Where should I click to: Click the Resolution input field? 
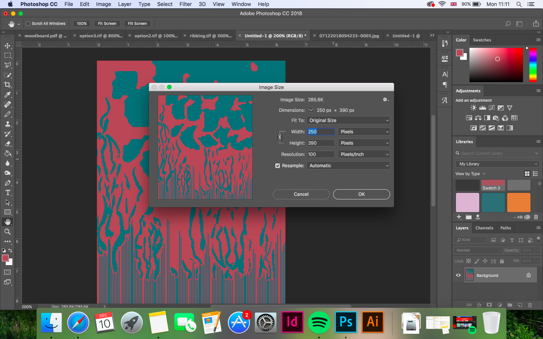pyautogui.click(x=321, y=154)
